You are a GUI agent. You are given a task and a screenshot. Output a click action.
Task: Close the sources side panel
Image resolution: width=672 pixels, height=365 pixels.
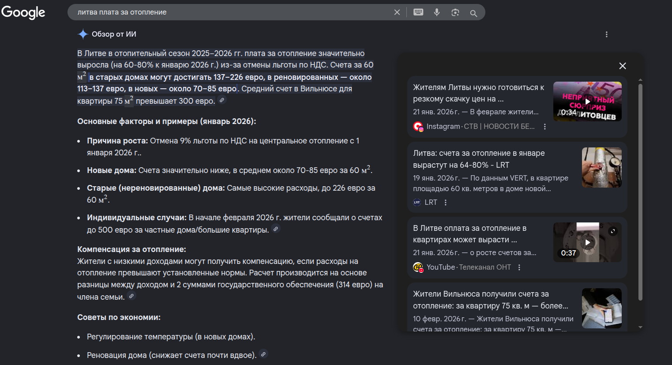(623, 66)
